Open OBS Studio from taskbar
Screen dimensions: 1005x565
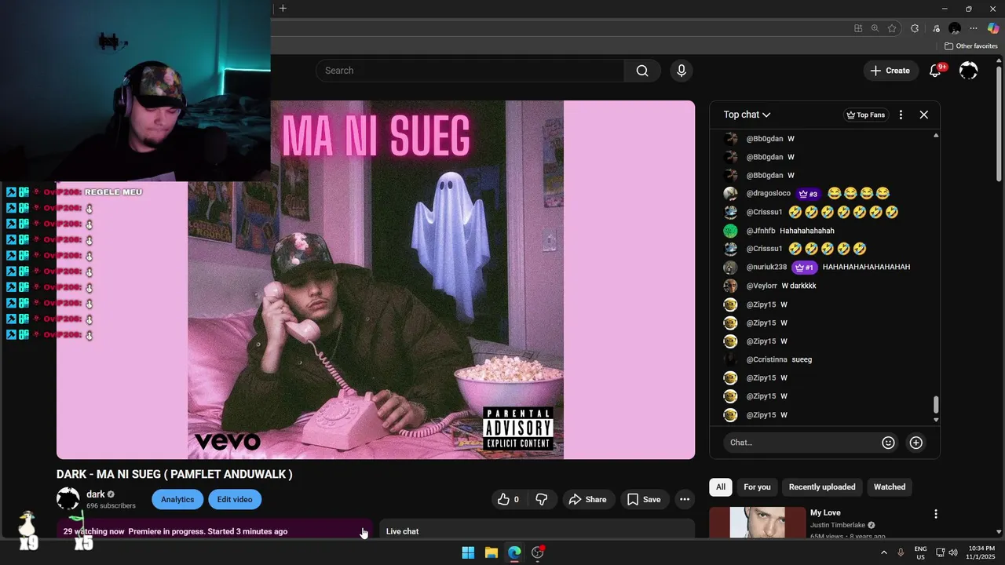[x=538, y=552]
